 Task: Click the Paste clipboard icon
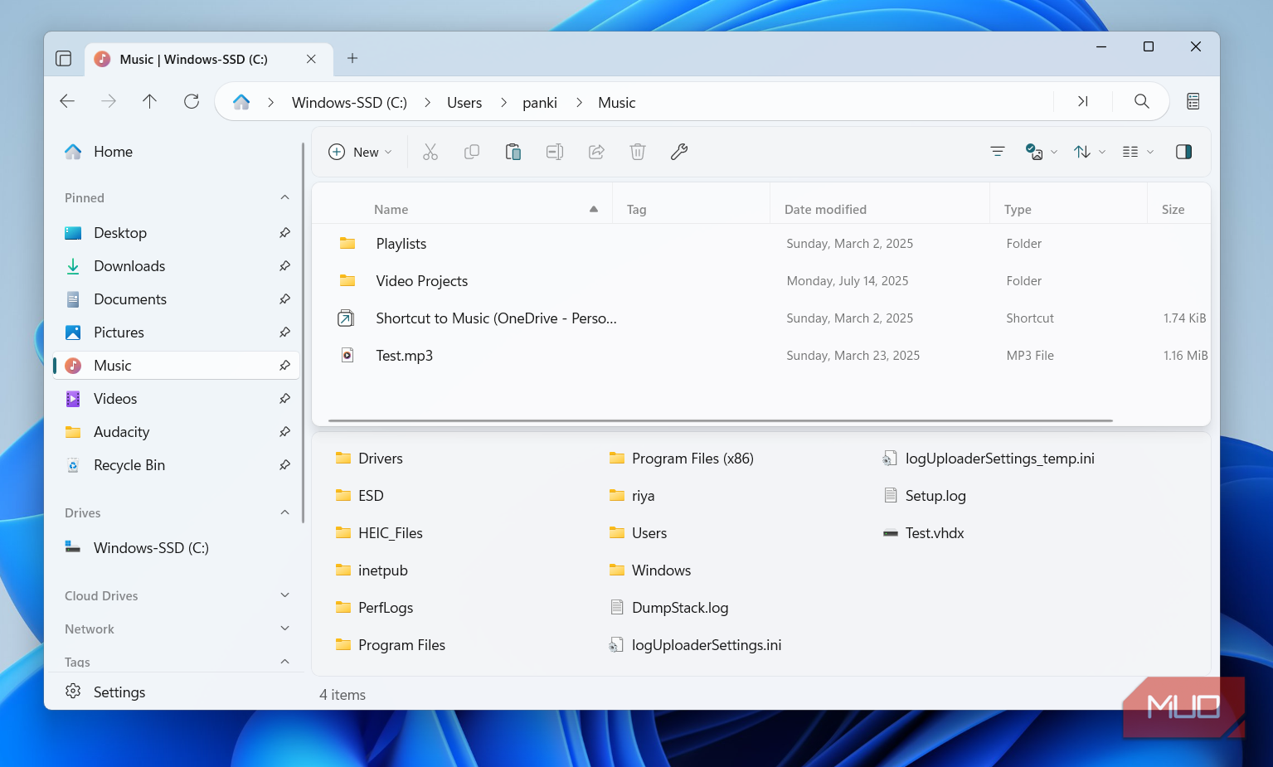513,152
